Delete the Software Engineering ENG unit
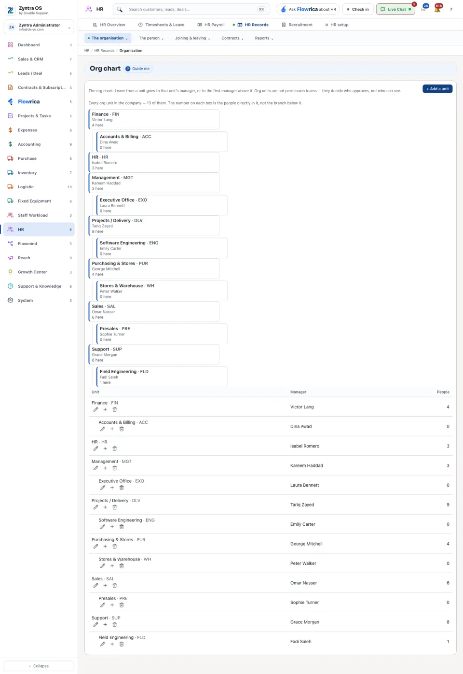 pos(122,527)
